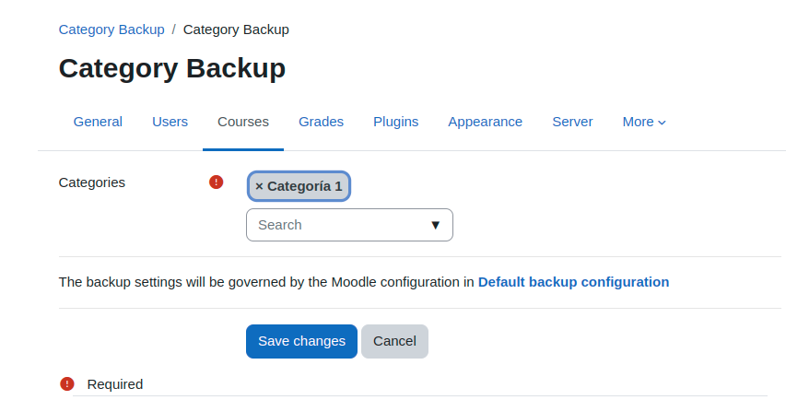Remove Categoría 1 with the × mark
786x400 pixels.
point(259,186)
